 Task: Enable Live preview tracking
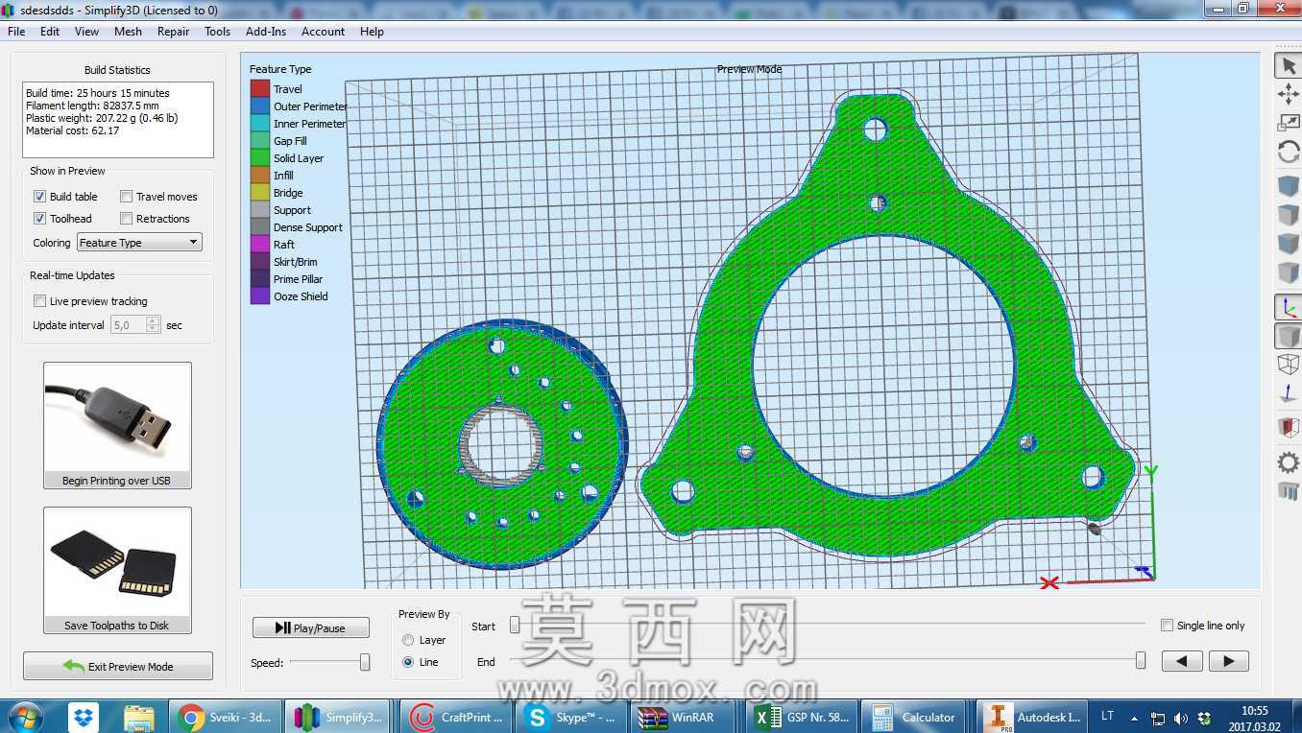click(x=39, y=301)
